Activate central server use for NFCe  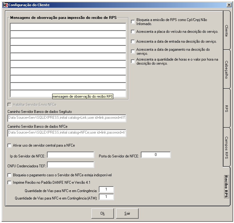click(x=9, y=145)
